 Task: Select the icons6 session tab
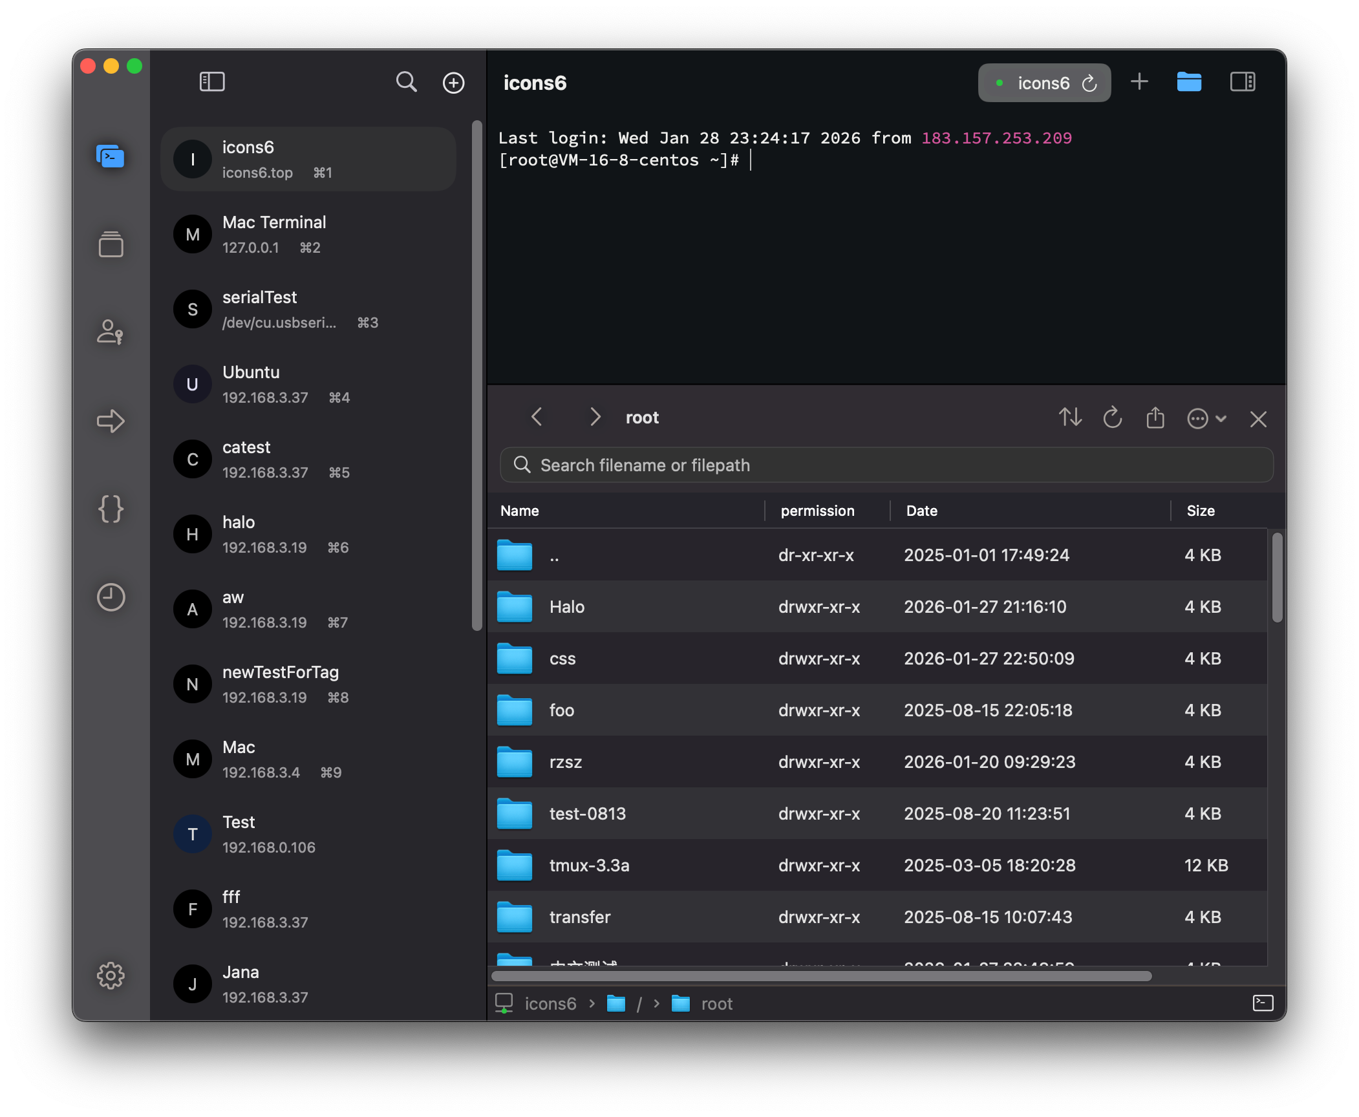pyautogui.click(x=1043, y=83)
